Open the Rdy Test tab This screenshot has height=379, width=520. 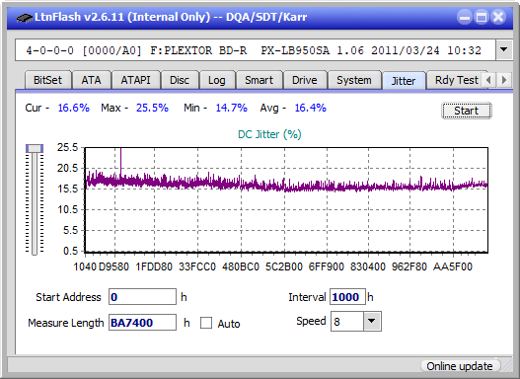[x=456, y=80]
